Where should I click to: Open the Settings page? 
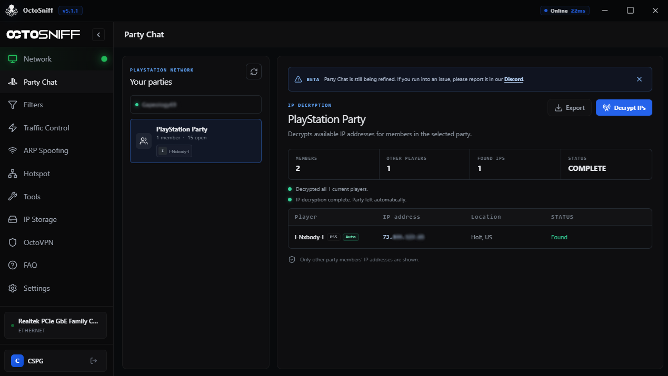[x=56, y=288]
